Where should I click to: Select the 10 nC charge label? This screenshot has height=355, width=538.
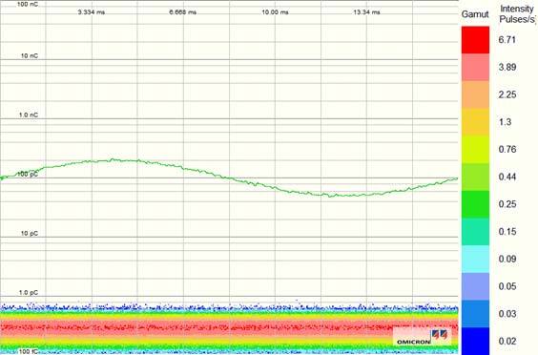(30, 55)
